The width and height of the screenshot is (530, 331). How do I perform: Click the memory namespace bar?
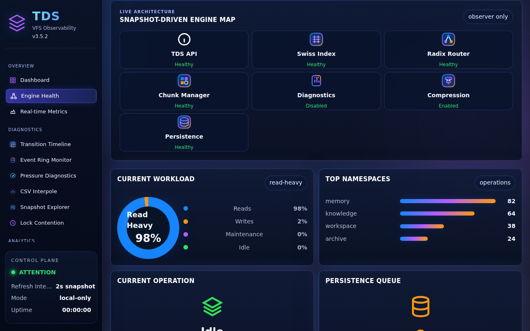pyautogui.click(x=448, y=201)
